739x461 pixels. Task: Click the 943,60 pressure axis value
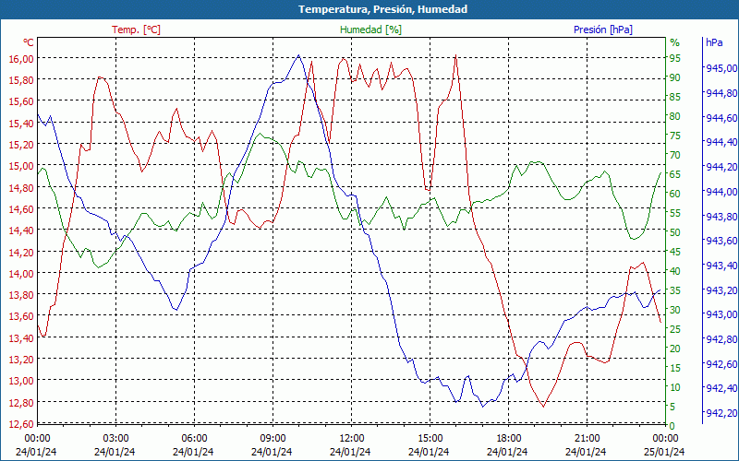[x=721, y=241]
